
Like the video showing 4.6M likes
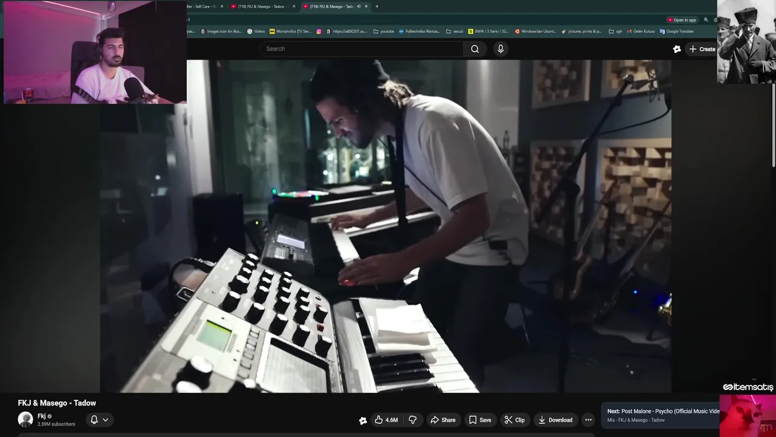[386, 420]
